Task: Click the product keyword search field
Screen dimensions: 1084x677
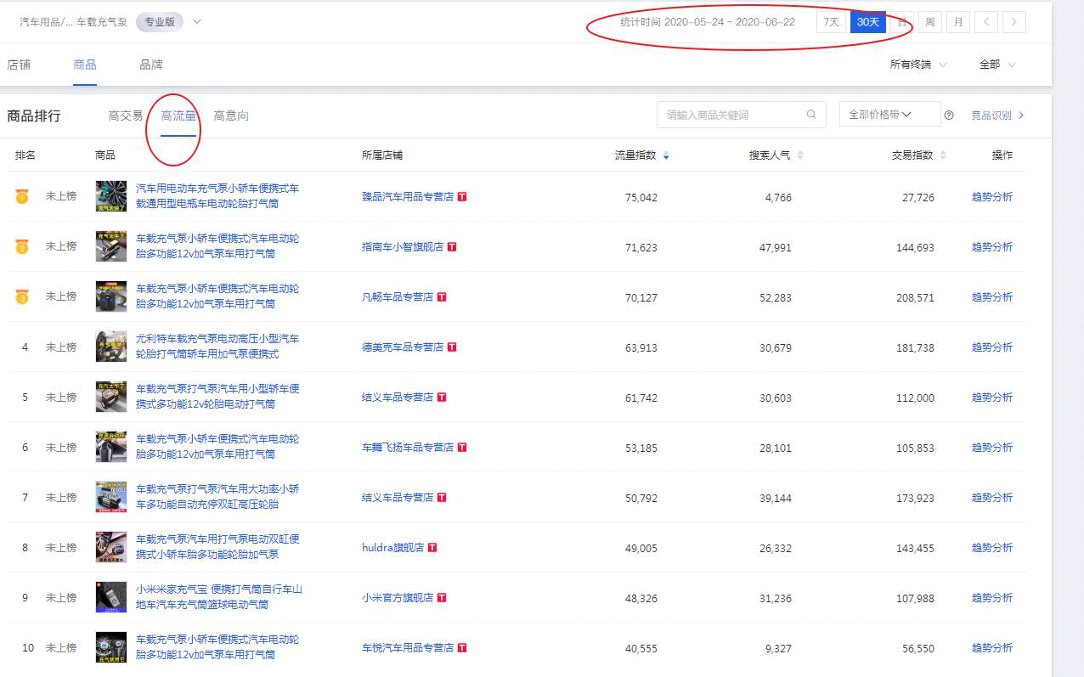Action: [731, 115]
